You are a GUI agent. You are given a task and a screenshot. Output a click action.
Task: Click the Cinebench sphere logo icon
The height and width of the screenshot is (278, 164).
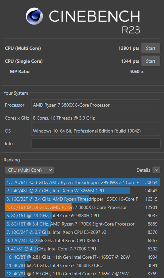pos(34,16)
